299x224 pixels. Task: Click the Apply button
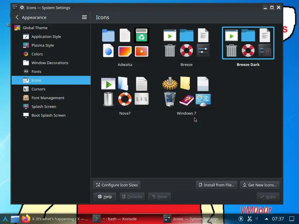[x=268, y=197]
